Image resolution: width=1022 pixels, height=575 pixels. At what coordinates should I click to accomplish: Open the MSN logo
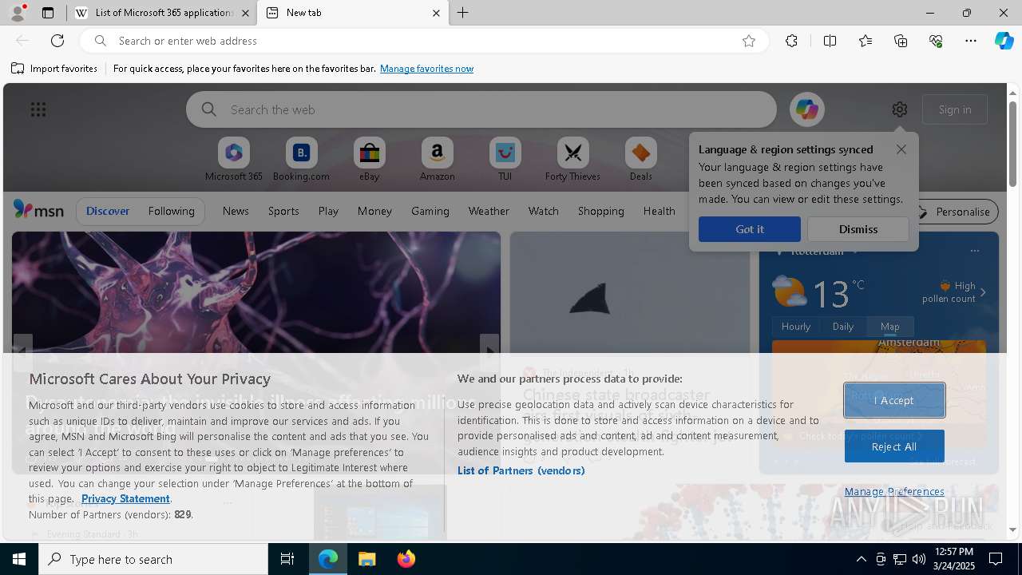(x=38, y=210)
